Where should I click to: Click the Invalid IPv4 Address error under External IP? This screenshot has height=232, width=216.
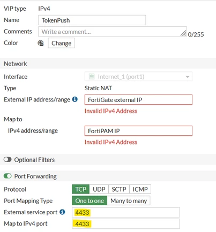[x=111, y=111]
